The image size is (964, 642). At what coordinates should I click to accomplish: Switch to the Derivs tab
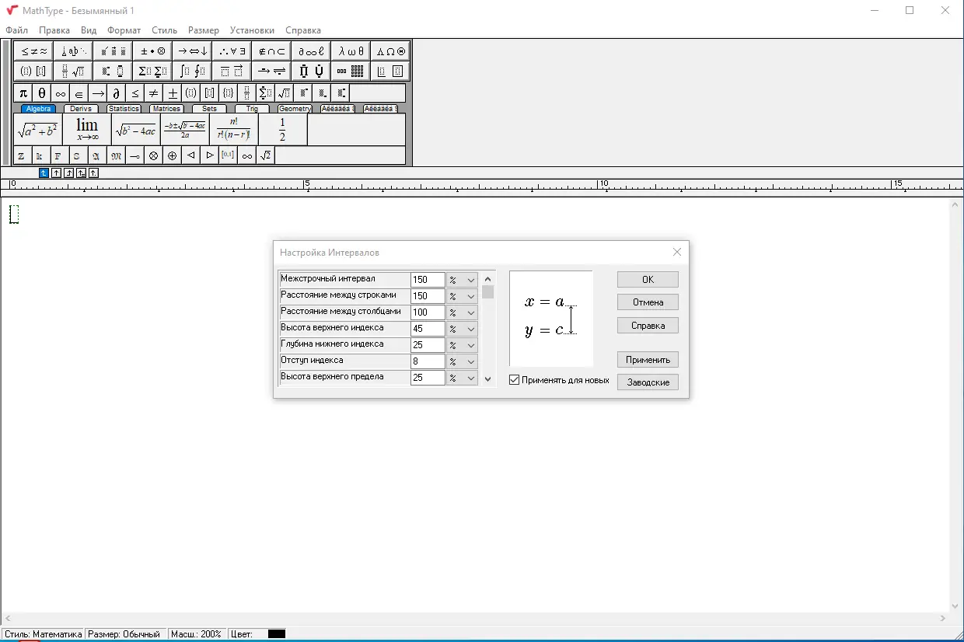[81, 109]
